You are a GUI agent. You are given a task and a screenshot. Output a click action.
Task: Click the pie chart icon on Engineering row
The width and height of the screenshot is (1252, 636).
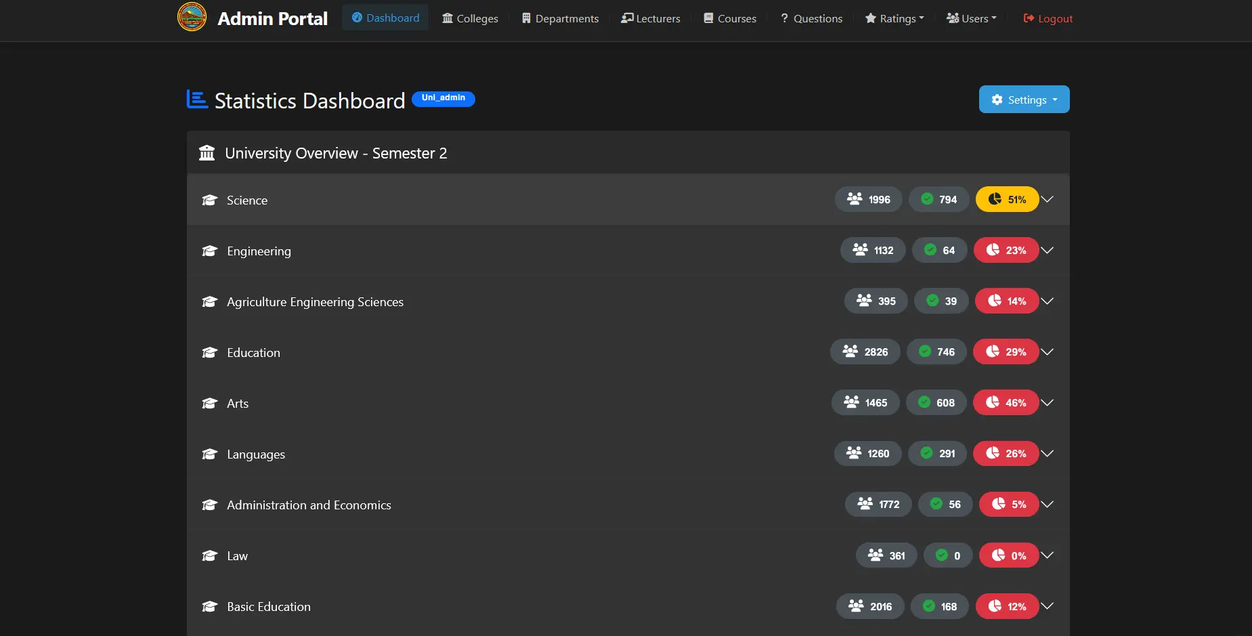pyautogui.click(x=994, y=250)
